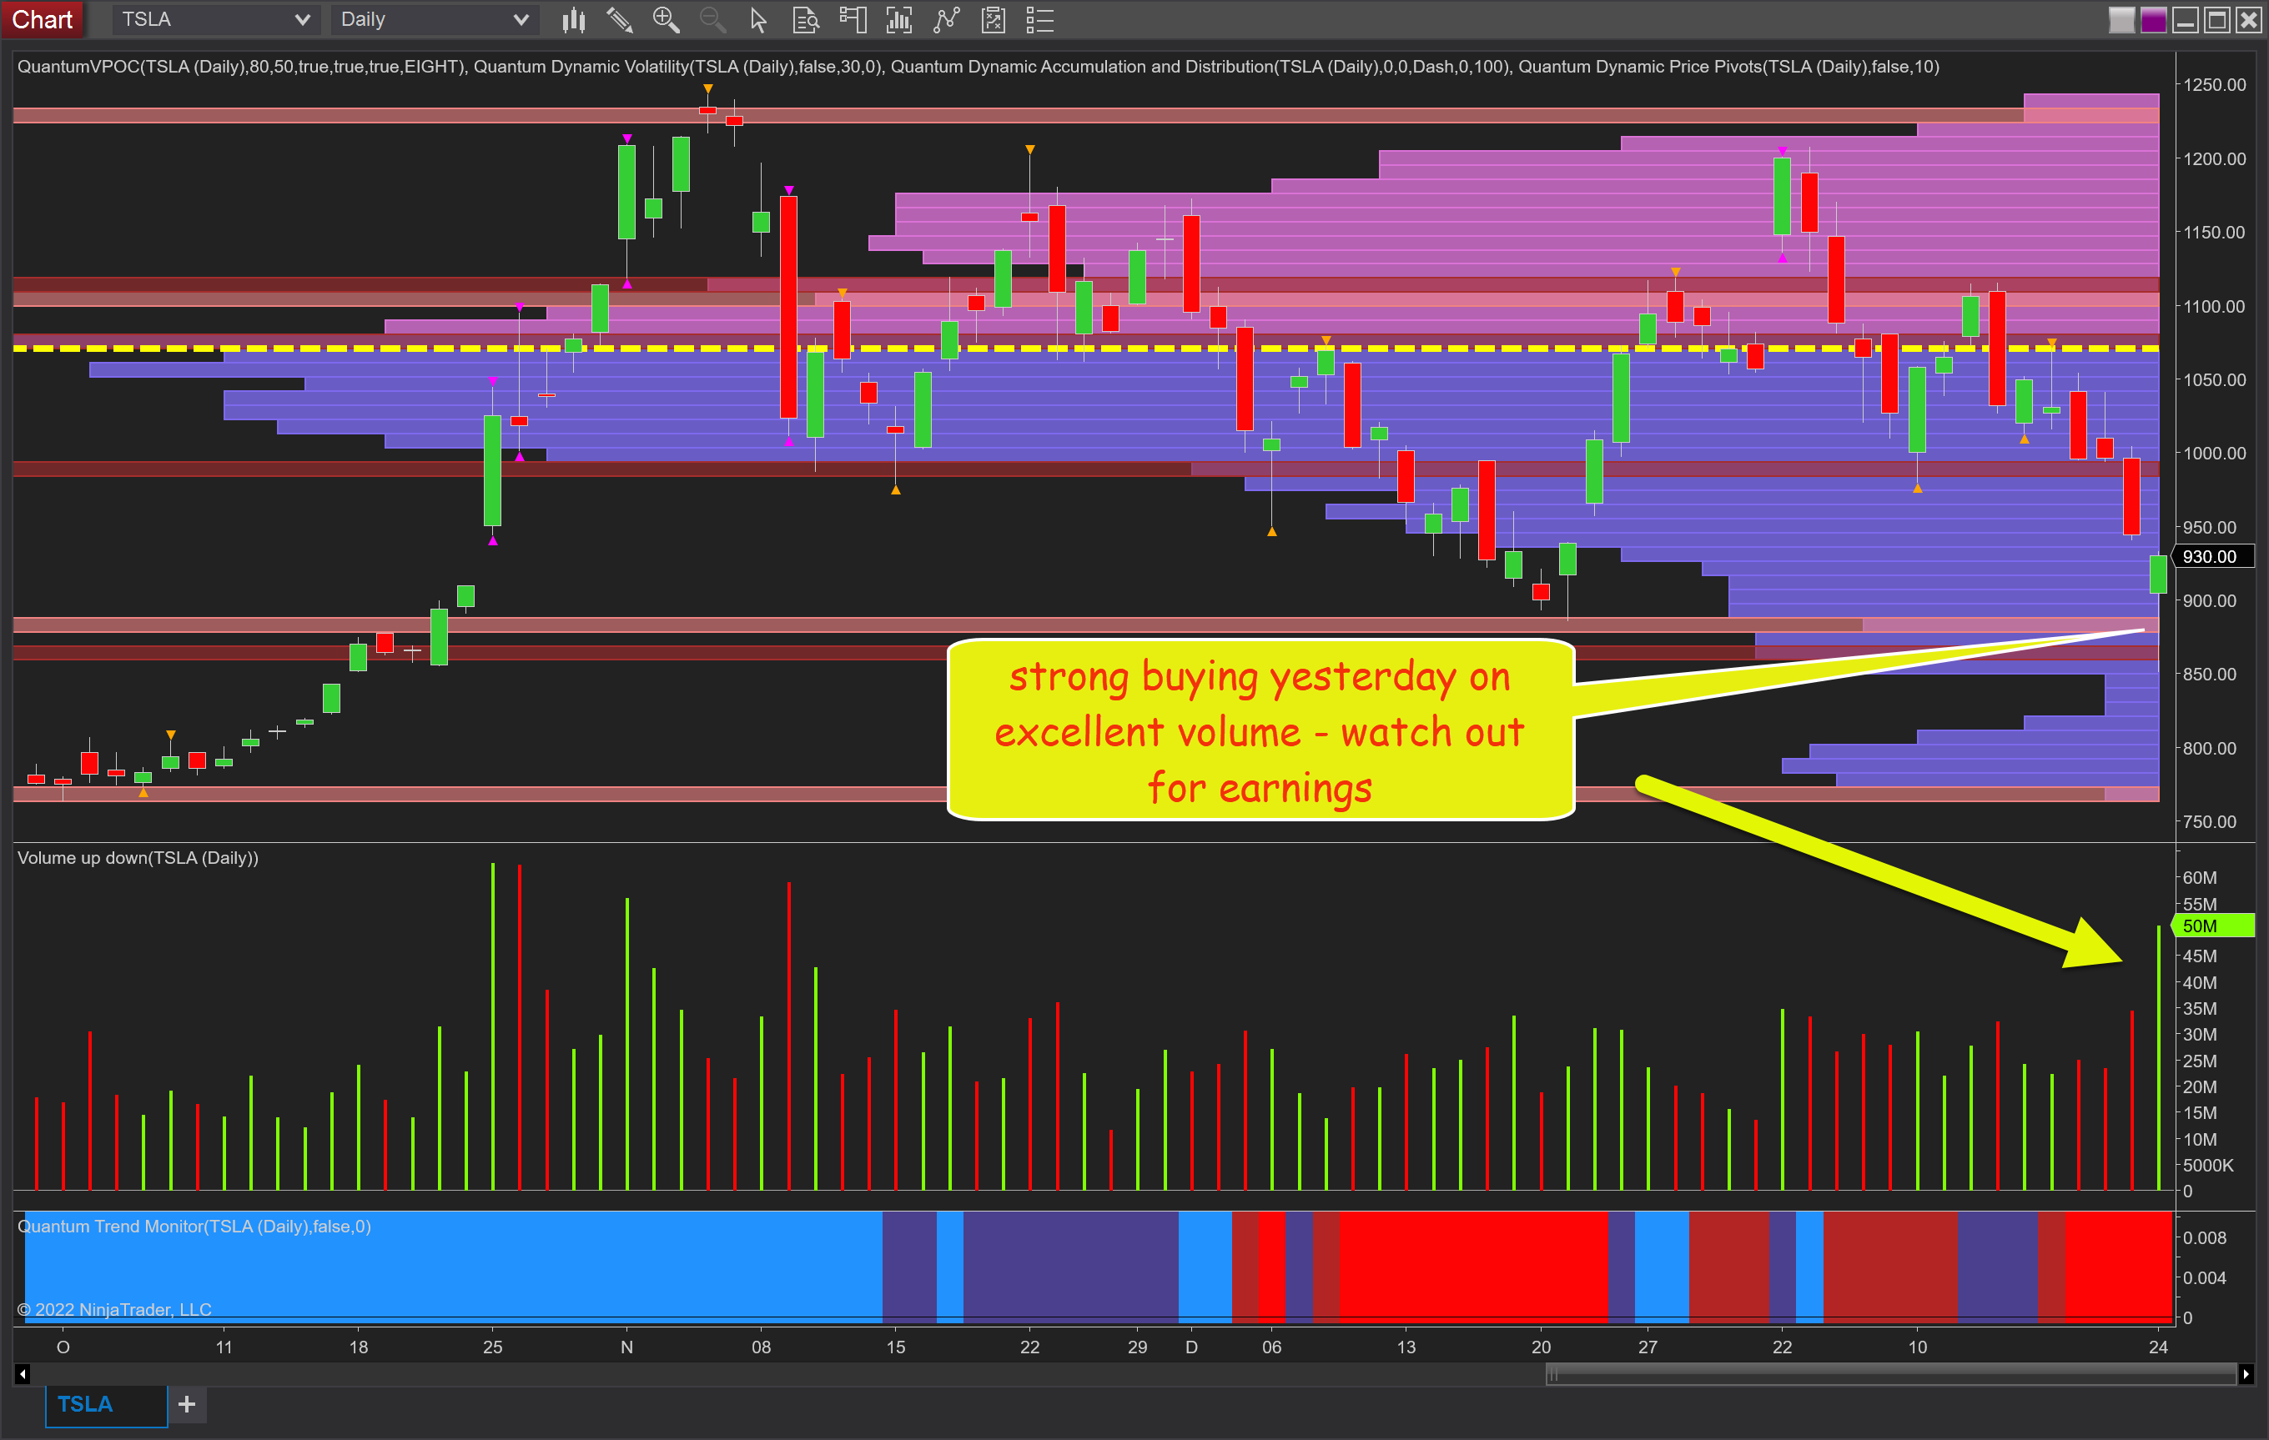Open the bar chart in brackets icon

(x=899, y=20)
